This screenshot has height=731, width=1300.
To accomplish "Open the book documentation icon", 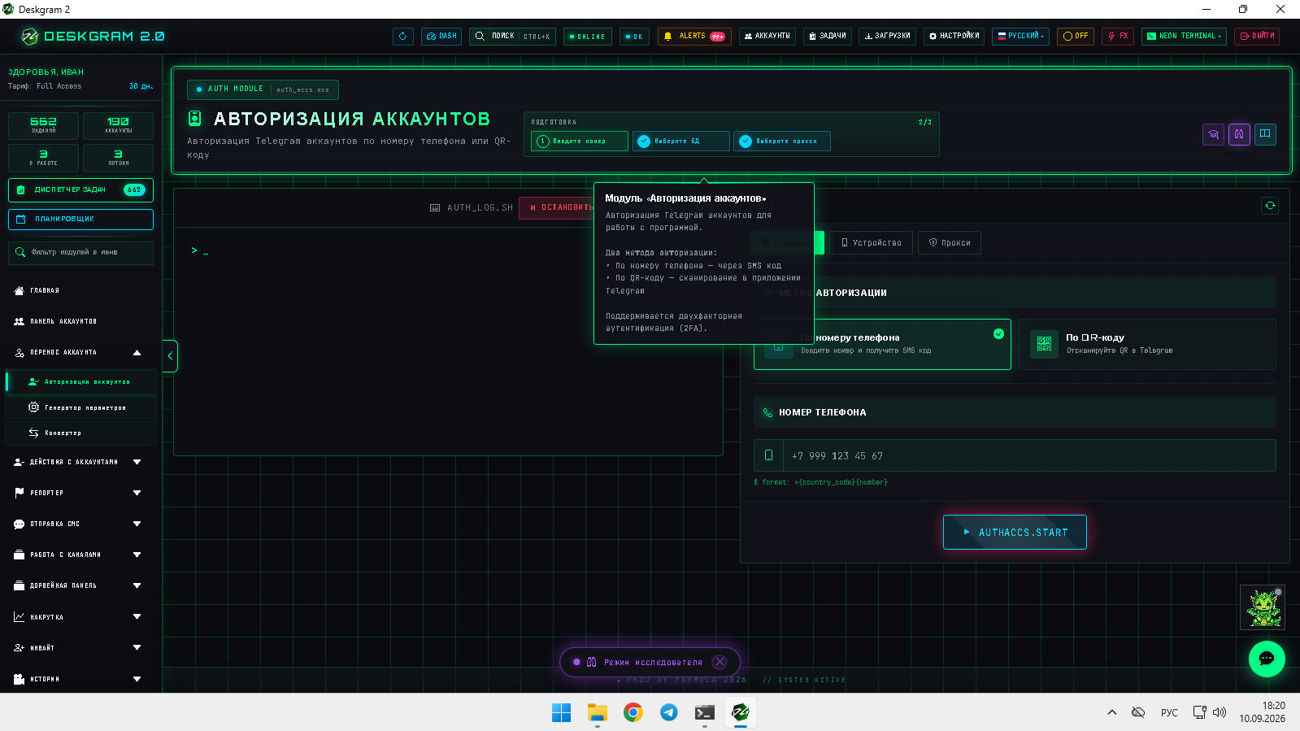I will (x=1265, y=134).
